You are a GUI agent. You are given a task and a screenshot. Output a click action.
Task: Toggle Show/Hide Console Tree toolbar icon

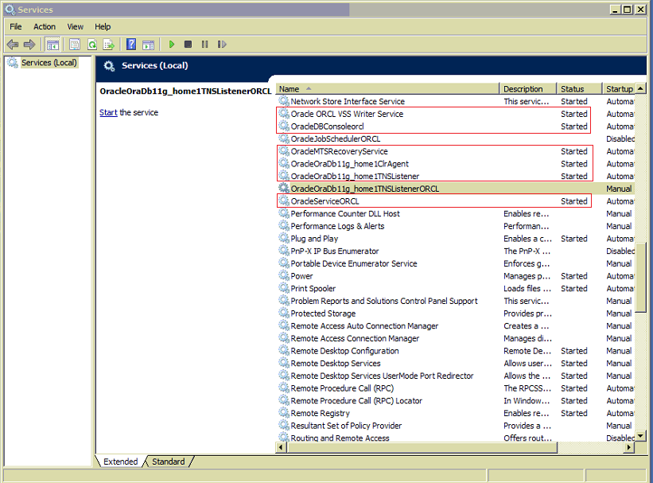(x=52, y=45)
